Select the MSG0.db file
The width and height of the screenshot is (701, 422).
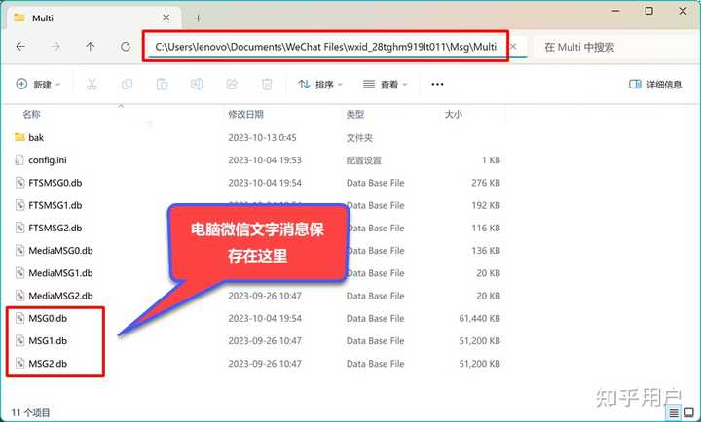[48, 318]
